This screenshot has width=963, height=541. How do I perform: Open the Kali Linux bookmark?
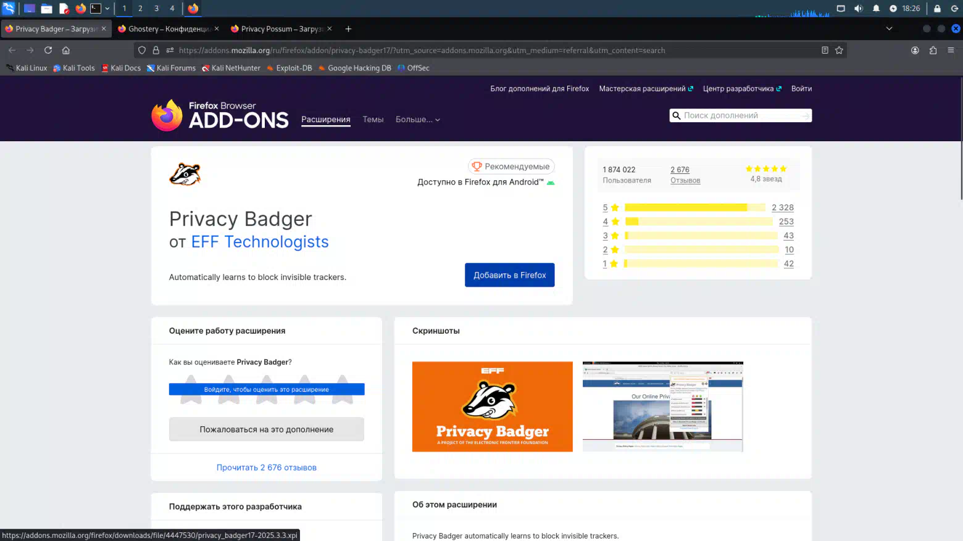click(27, 68)
